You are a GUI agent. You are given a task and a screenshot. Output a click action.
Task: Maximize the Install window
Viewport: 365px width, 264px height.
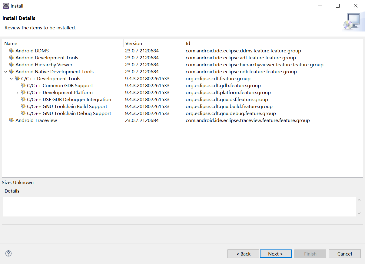coord(338,6)
